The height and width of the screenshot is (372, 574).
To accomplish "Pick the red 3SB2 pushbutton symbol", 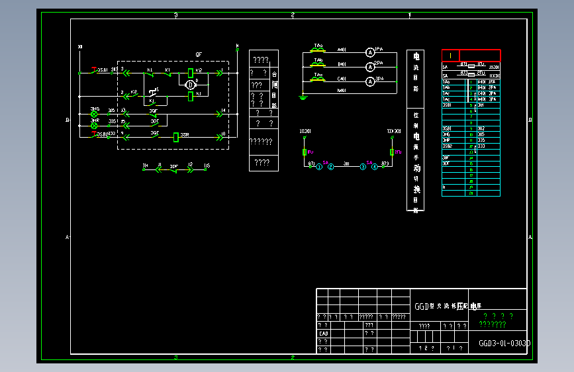I will (x=95, y=134).
